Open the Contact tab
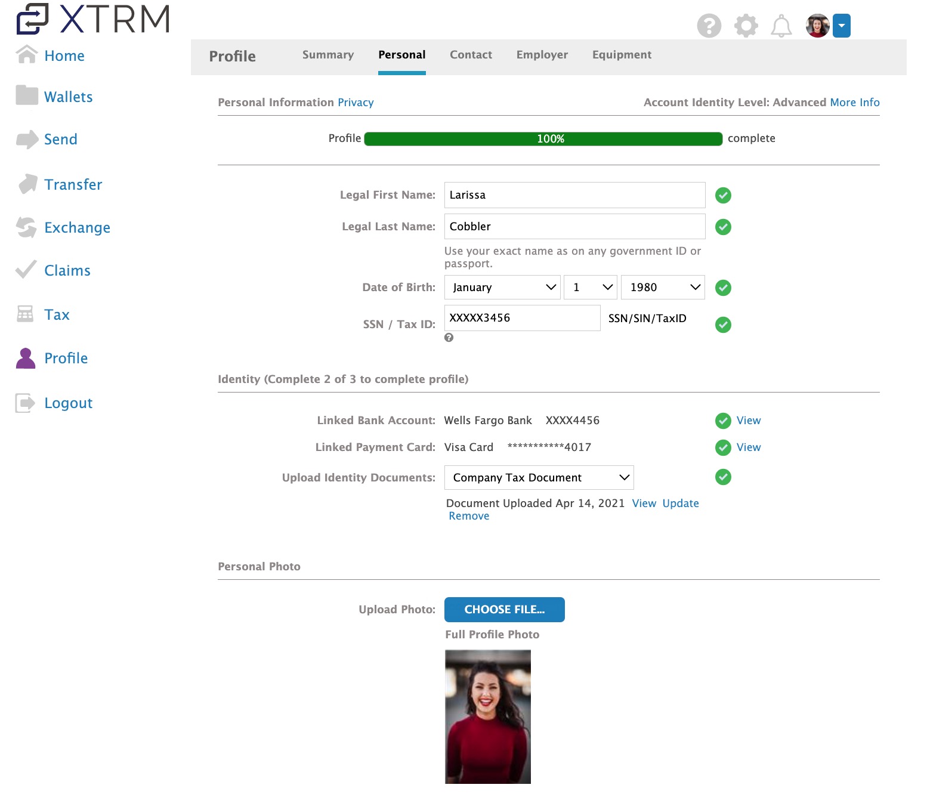 (471, 54)
